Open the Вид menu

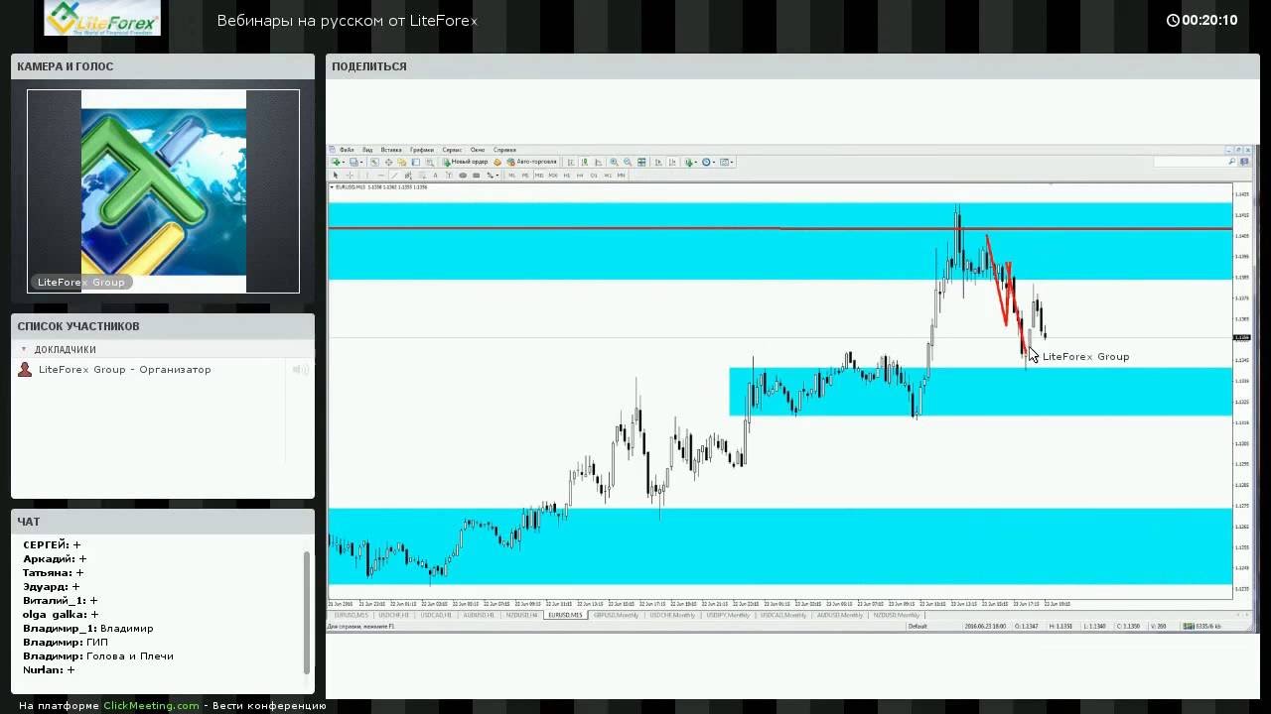(367, 150)
